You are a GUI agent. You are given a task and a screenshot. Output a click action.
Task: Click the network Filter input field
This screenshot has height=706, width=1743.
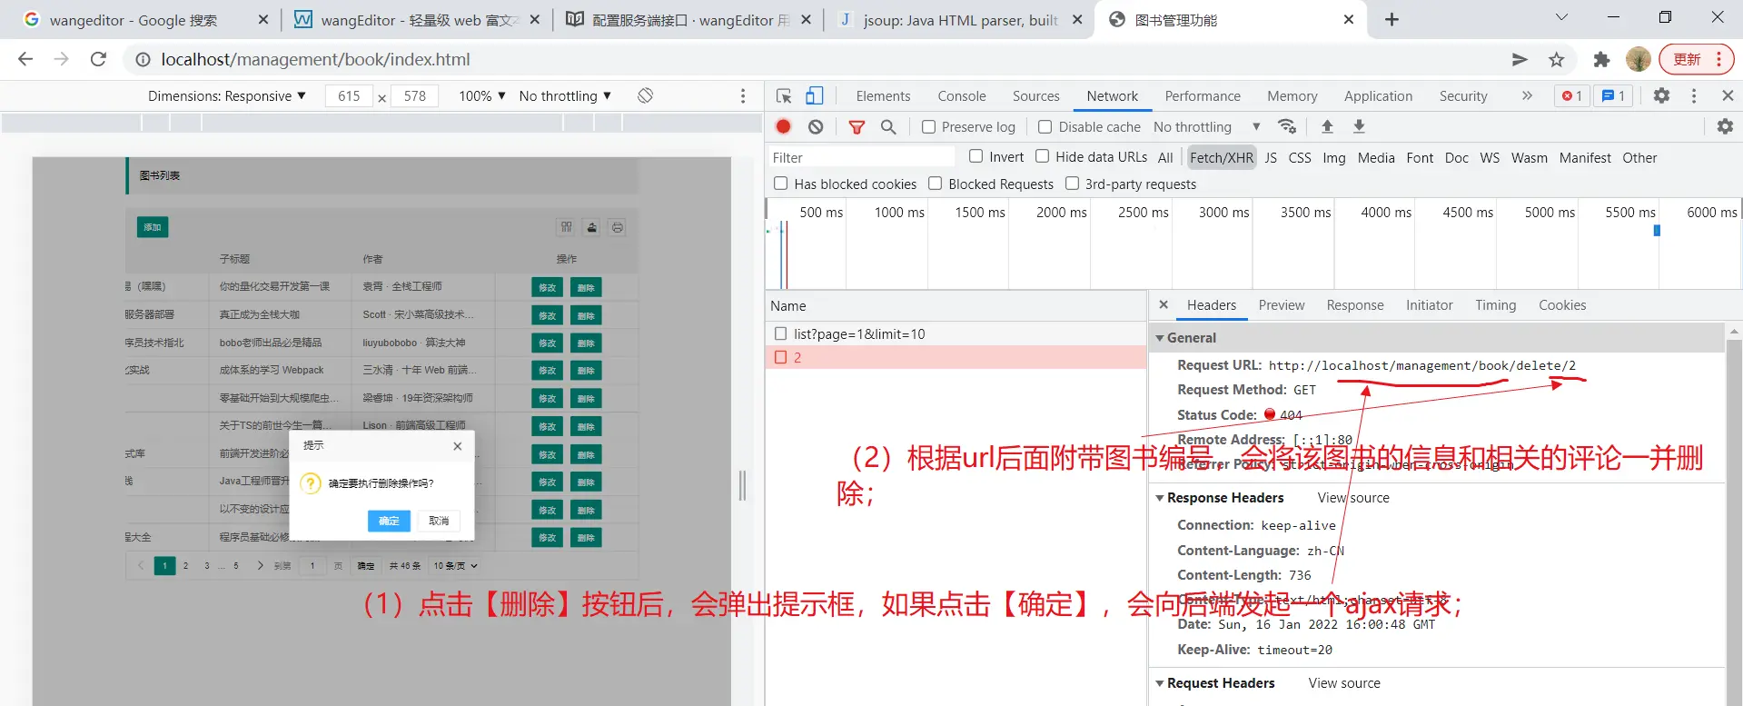point(861,158)
